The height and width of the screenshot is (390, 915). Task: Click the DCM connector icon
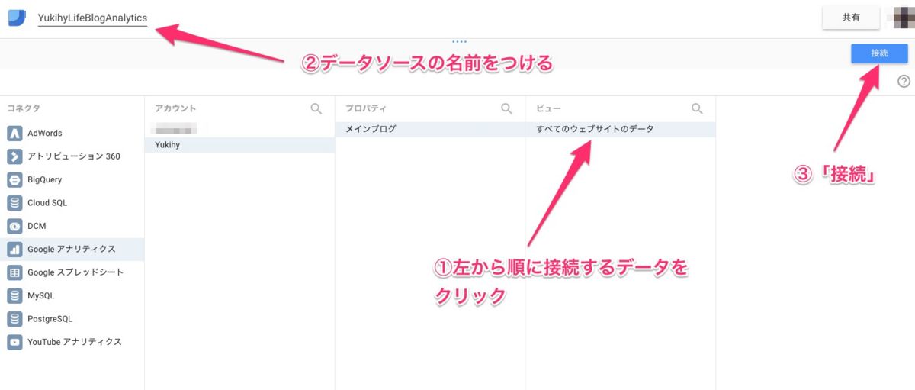pos(14,226)
